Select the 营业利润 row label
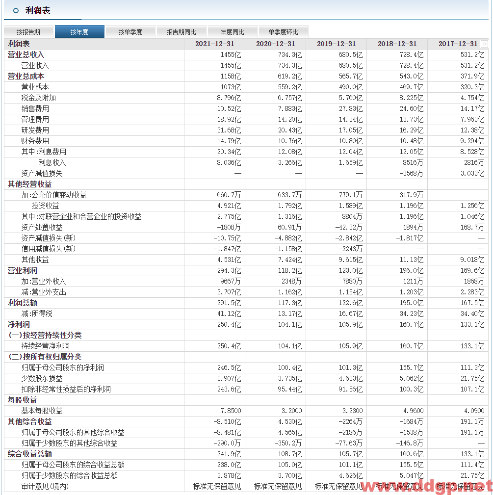This screenshot has height=495, width=493. click(22, 270)
